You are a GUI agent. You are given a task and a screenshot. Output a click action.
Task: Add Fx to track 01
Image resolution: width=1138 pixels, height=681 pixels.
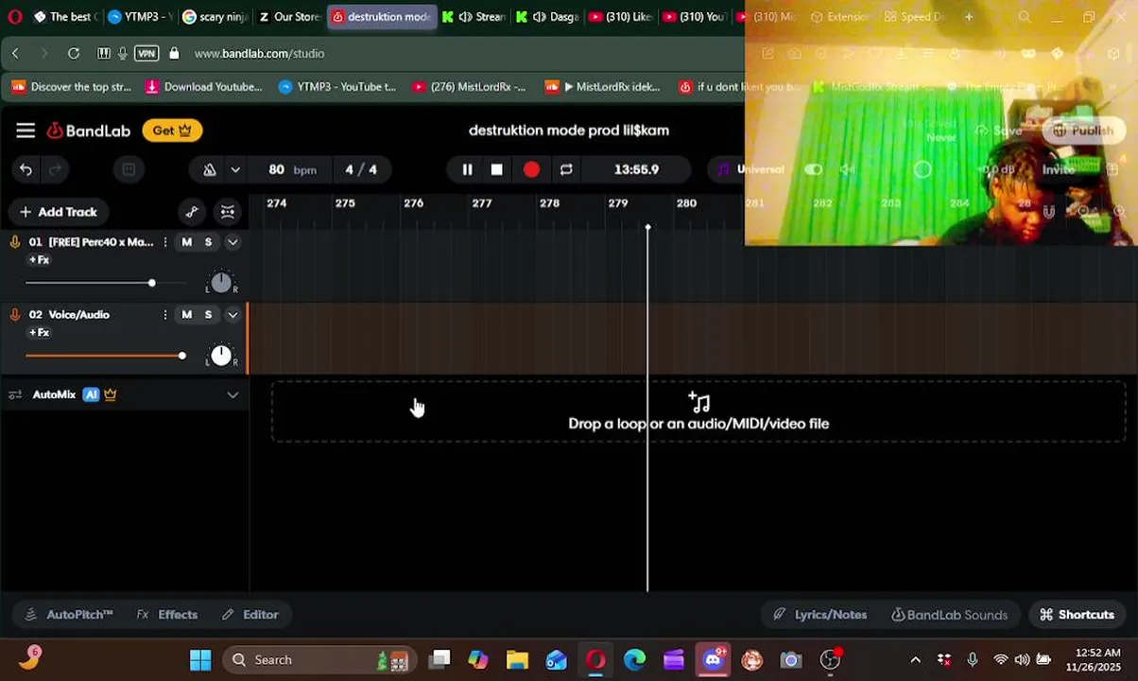point(39,260)
